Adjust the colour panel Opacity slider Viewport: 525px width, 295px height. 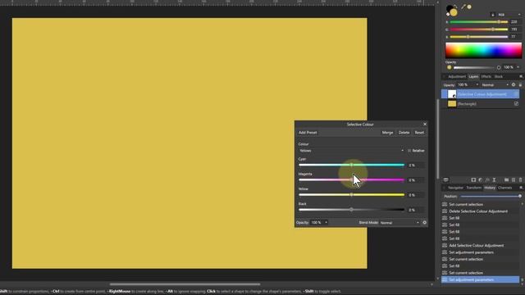474,67
